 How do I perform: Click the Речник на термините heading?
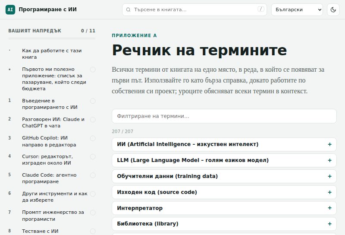tap(199, 50)
